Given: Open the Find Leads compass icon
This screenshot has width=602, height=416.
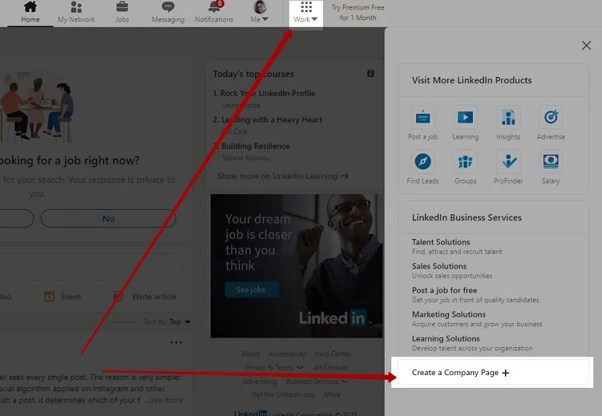Looking at the screenshot, I should tap(423, 162).
